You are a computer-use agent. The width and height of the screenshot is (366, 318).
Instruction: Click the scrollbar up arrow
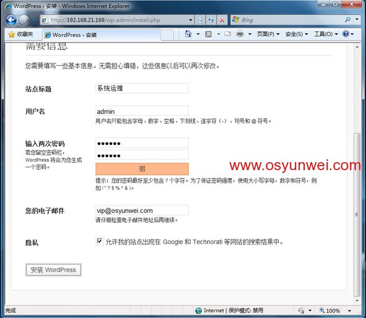pos(357,47)
